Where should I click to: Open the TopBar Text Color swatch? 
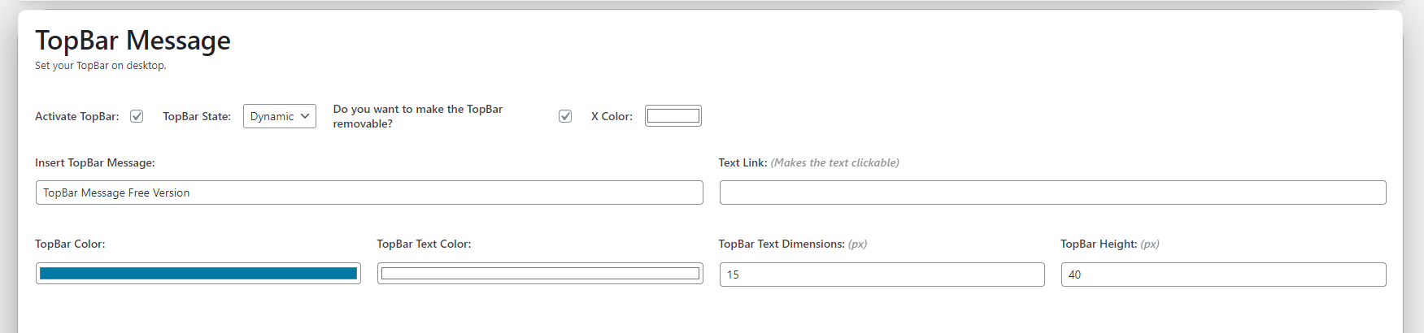tap(540, 274)
